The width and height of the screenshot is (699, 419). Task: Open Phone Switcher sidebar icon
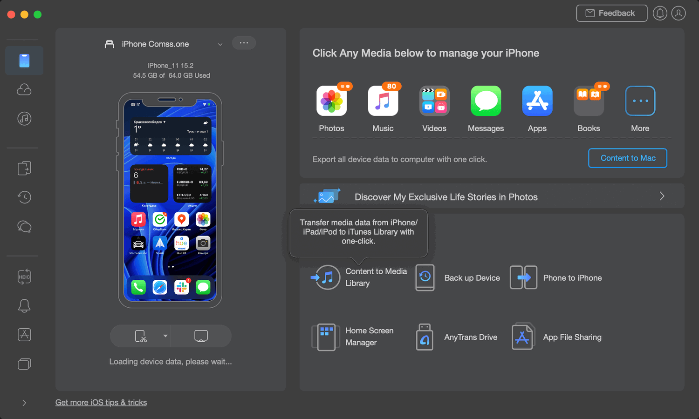[x=24, y=168]
